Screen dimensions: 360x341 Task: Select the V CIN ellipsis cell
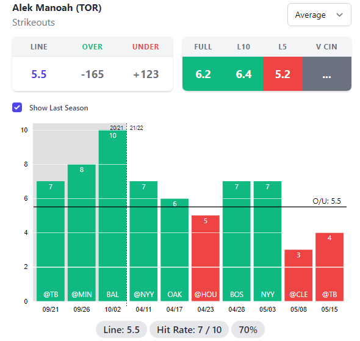pyautogui.click(x=326, y=74)
